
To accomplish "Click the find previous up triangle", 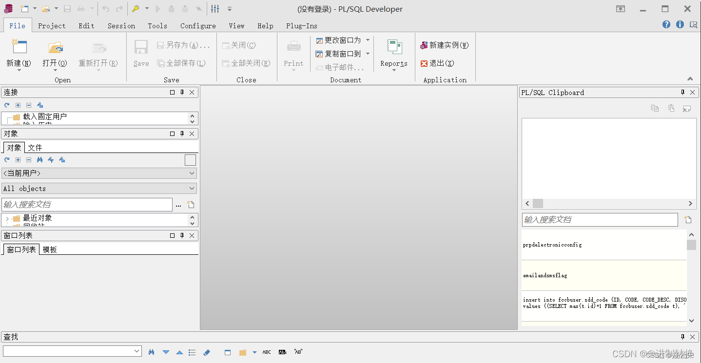I will pos(179,352).
